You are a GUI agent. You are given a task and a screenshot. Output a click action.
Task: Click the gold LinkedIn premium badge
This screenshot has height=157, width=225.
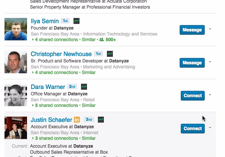(77, 120)
